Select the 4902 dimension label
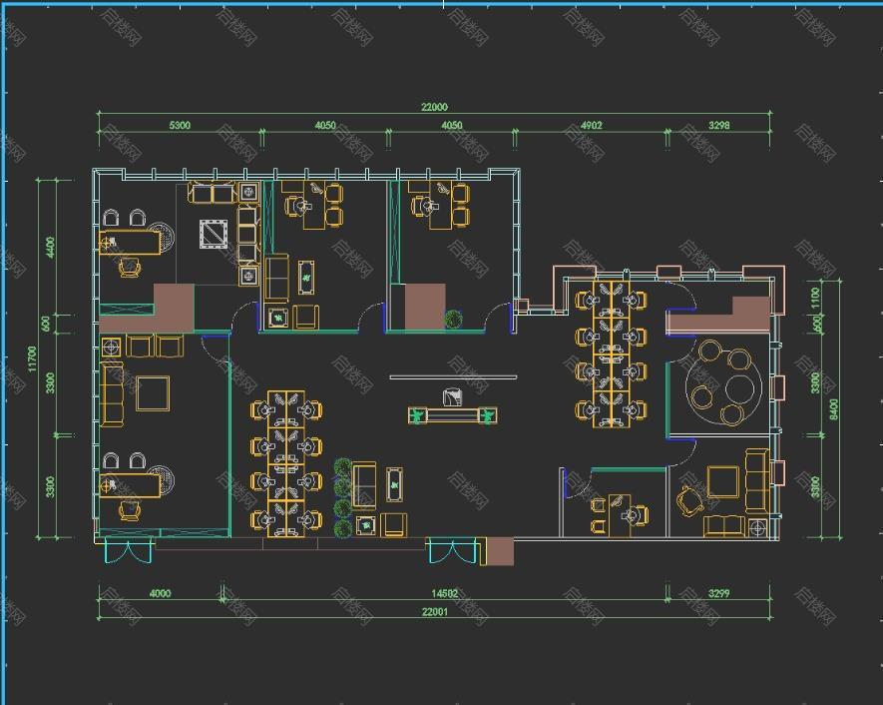 (592, 125)
